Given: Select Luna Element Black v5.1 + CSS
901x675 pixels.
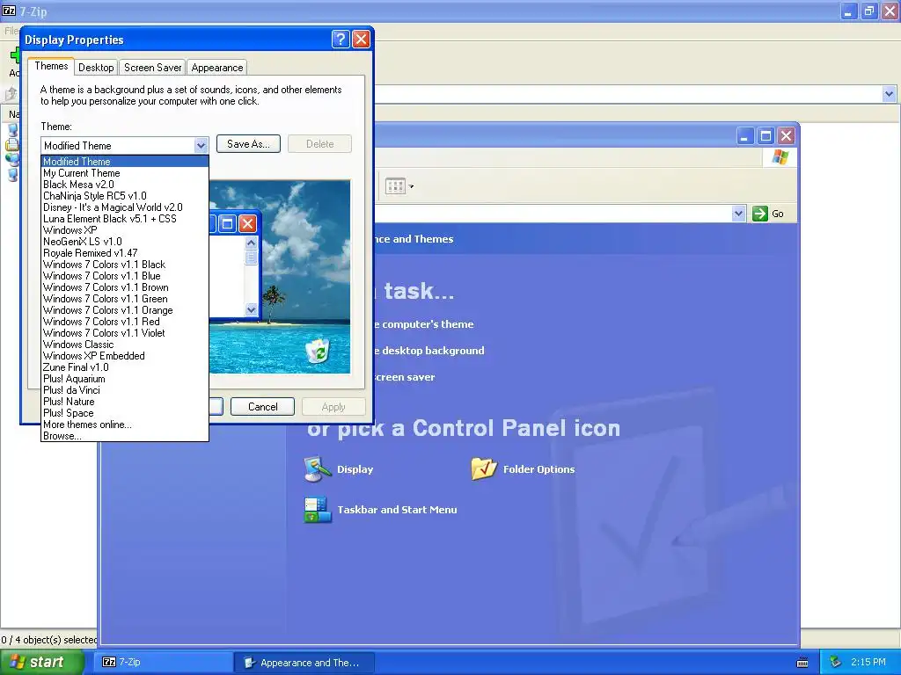Looking at the screenshot, I should (125, 219).
